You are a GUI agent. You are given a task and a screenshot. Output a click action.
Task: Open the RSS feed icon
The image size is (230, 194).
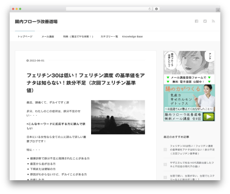pyautogui.click(x=213, y=21)
